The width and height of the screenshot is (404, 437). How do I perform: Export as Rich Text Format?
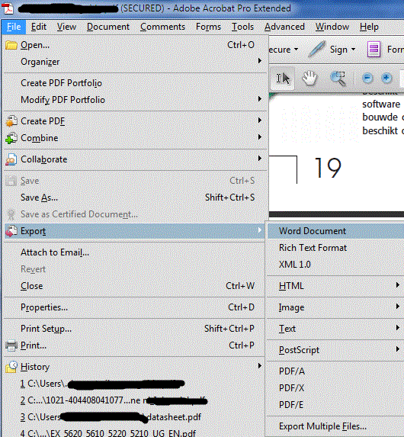click(x=335, y=248)
